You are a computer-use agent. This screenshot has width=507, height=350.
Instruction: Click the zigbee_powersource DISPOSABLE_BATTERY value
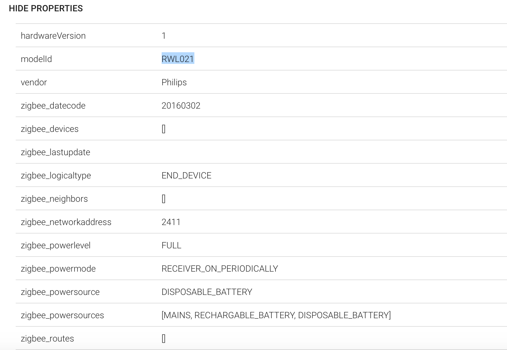[207, 292]
